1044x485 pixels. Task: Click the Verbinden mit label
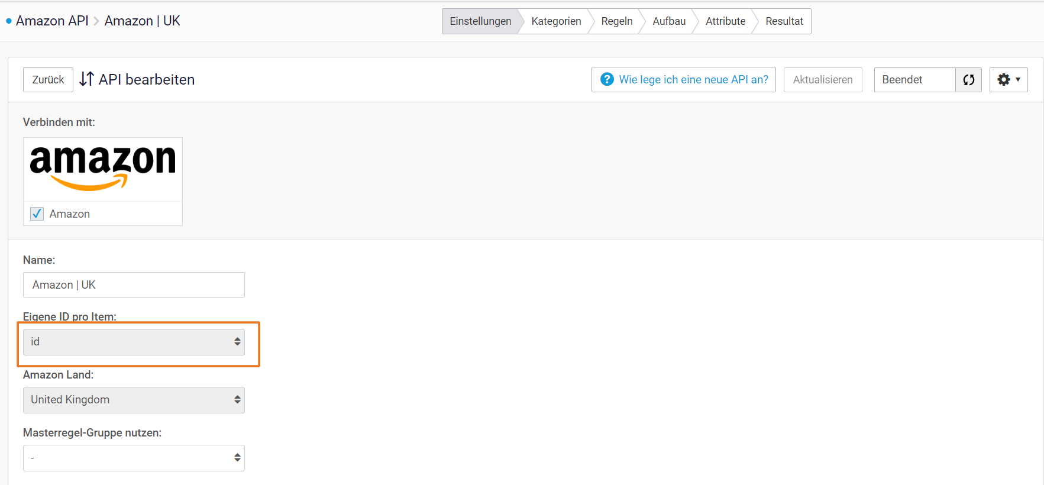[x=59, y=122]
